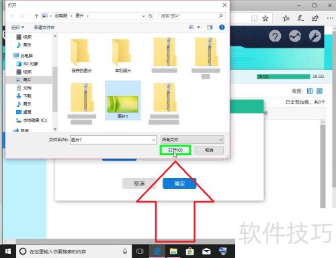Click the chart statistics icon on the web page
The height and width of the screenshot is (258, 336).
coord(295,36)
